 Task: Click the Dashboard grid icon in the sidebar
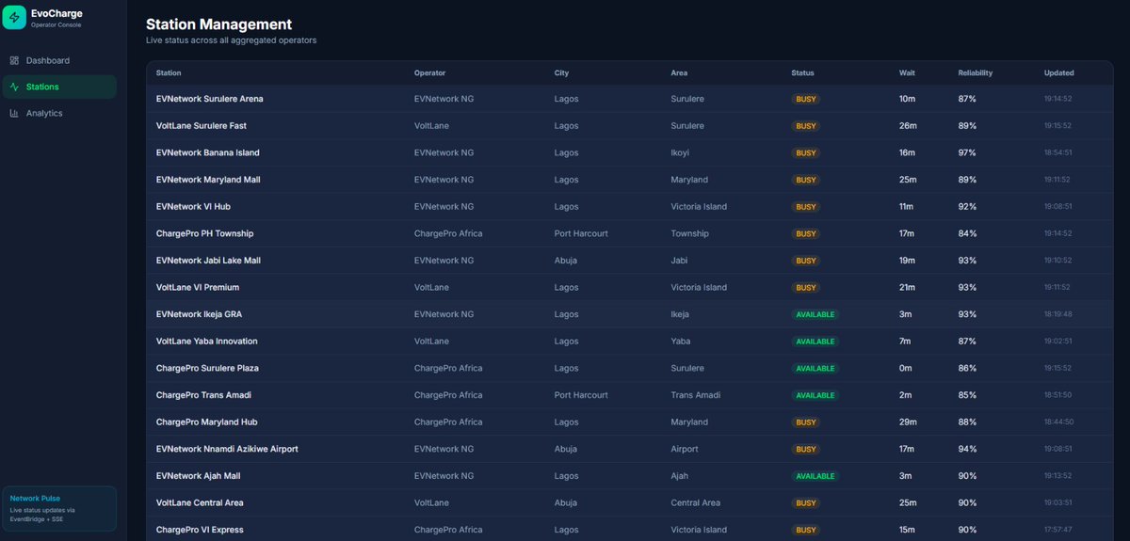coord(14,60)
